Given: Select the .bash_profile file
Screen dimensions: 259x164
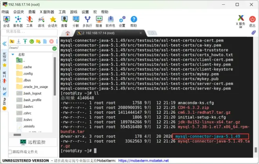Looking at the screenshot, I should 29,100.
